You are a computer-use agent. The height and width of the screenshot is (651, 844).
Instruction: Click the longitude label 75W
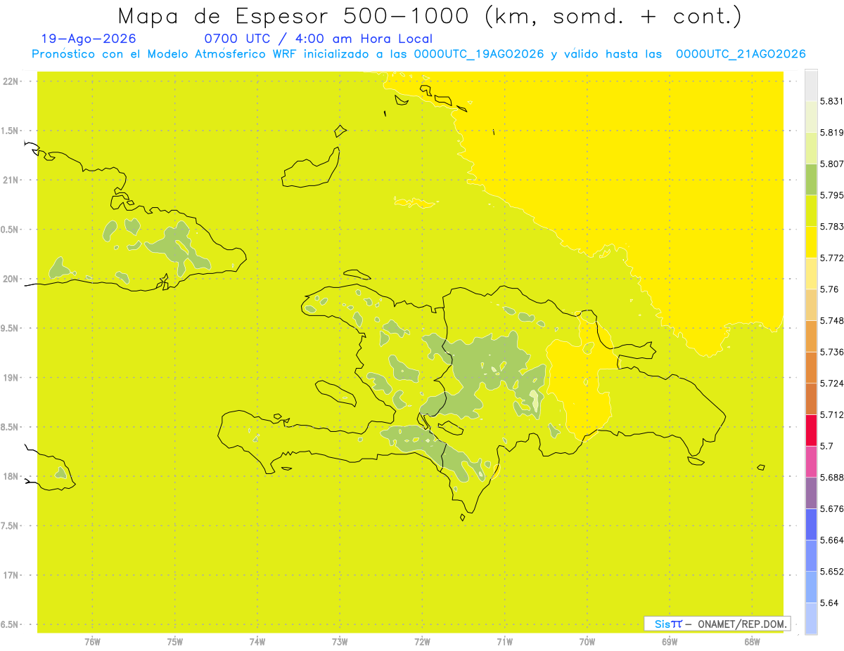175,642
